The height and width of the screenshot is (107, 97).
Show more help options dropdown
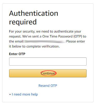tap(23, 94)
